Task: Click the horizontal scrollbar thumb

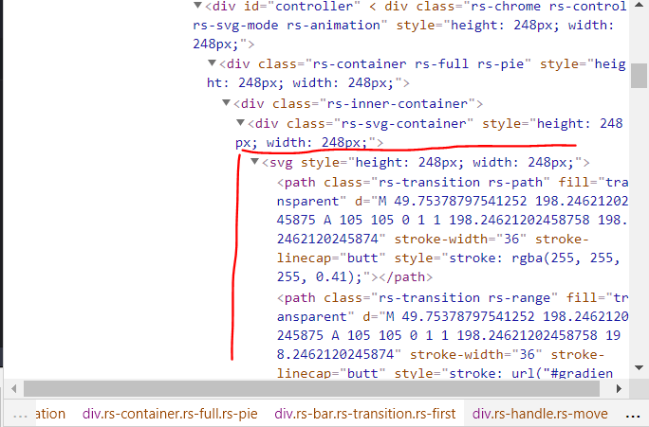Action: click(311, 388)
